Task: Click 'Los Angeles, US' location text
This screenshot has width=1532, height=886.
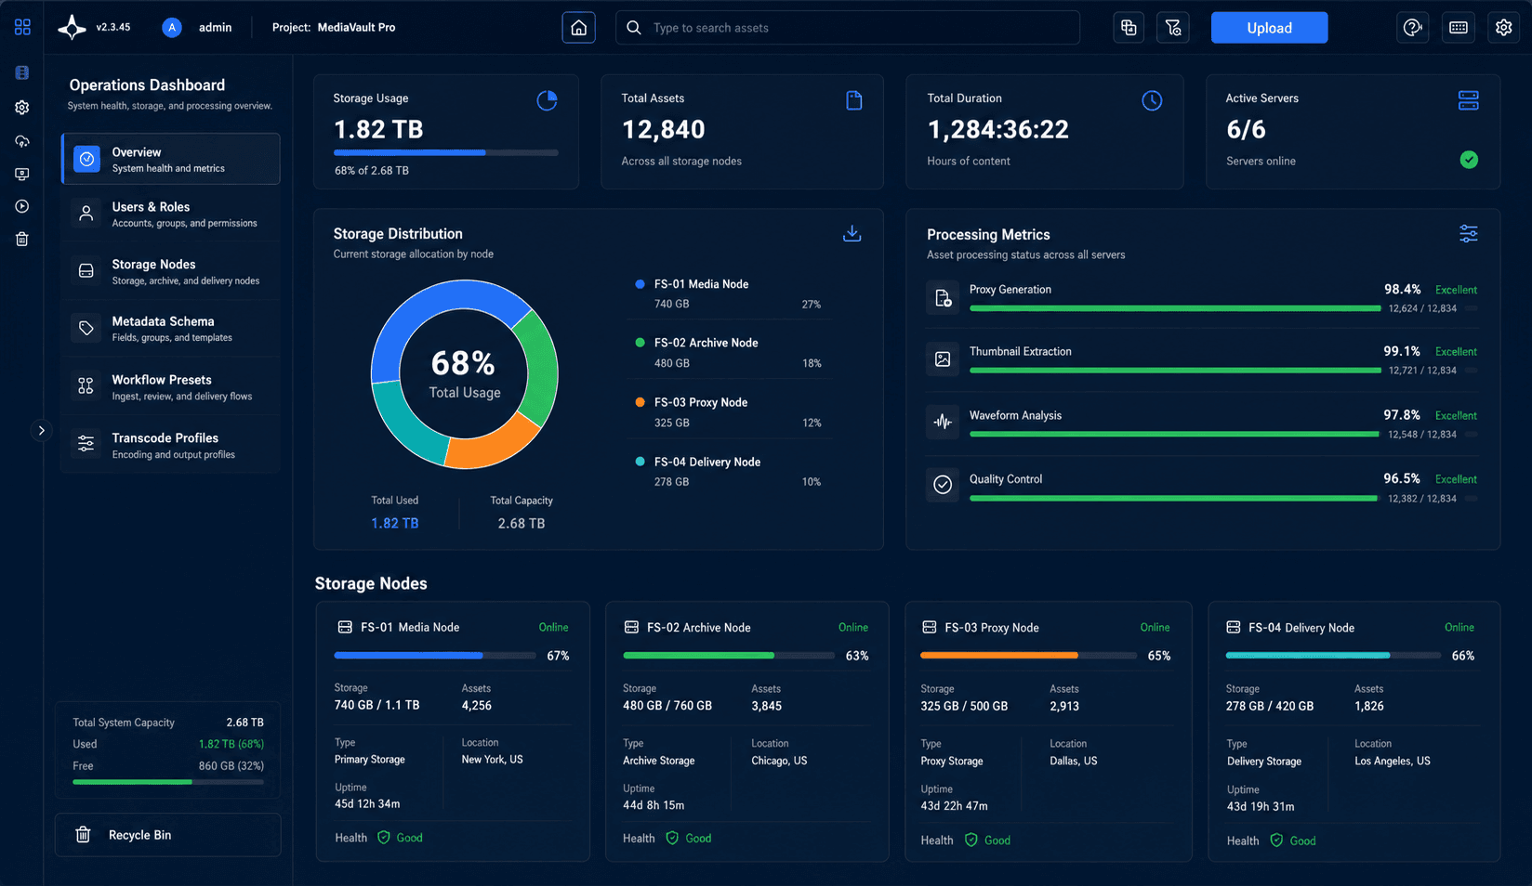Action: tap(1392, 761)
